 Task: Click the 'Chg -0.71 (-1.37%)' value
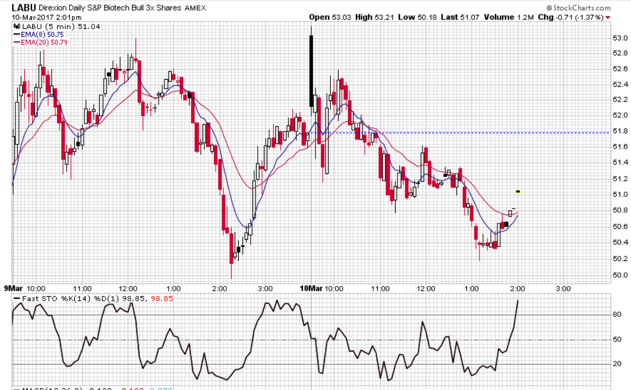[570, 17]
